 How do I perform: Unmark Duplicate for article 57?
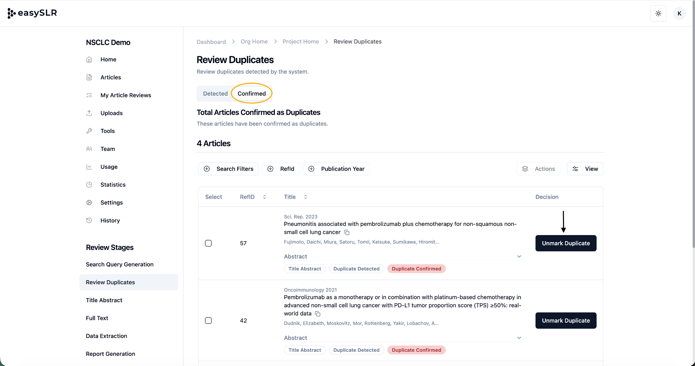[566, 243]
